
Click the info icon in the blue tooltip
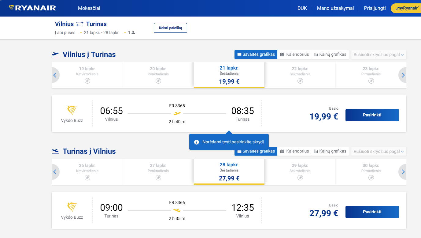click(x=197, y=142)
